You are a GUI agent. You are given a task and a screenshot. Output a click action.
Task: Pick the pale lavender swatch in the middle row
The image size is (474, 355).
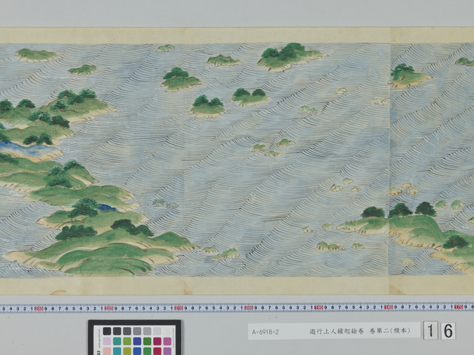[x=107, y=341]
